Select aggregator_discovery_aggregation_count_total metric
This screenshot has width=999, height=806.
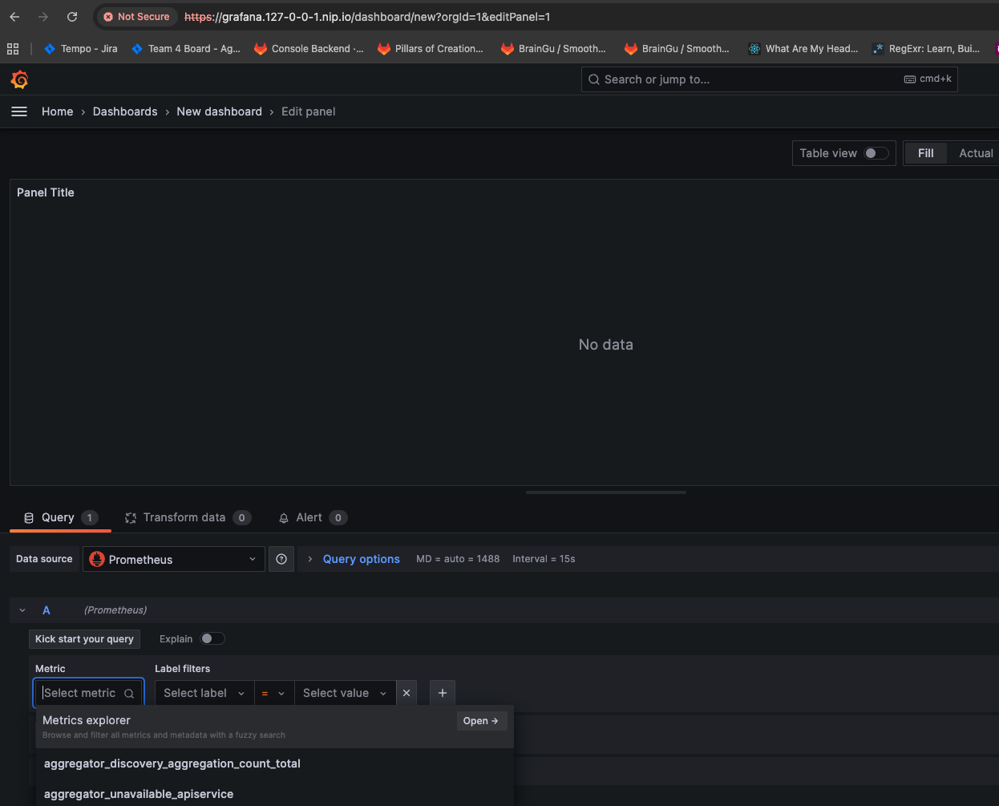tap(274, 763)
